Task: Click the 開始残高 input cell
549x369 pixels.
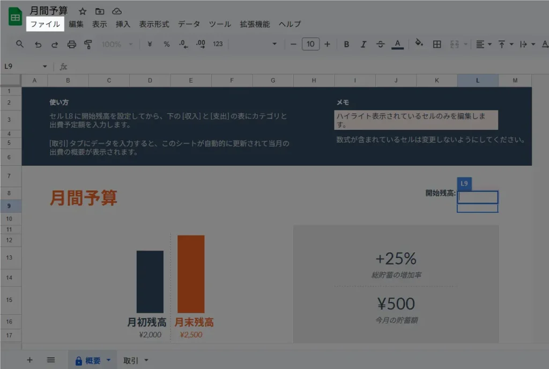Action: pyautogui.click(x=478, y=197)
